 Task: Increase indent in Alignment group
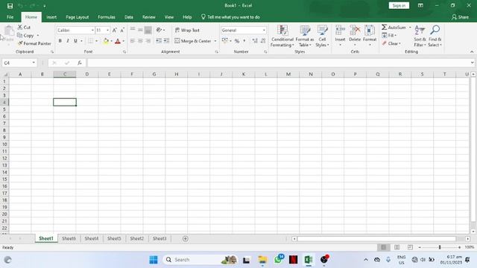pyautogui.click(x=166, y=41)
